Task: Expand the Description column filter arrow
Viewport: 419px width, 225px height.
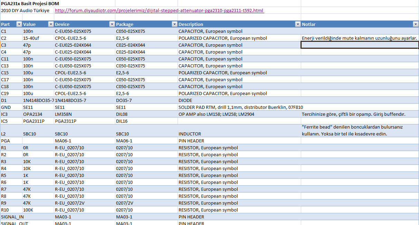Action: point(297,24)
